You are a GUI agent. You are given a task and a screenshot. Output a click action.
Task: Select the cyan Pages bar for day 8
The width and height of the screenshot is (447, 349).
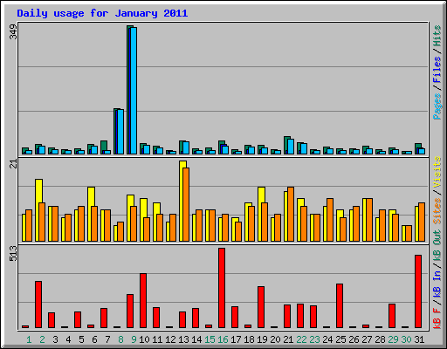pos(120,132)
